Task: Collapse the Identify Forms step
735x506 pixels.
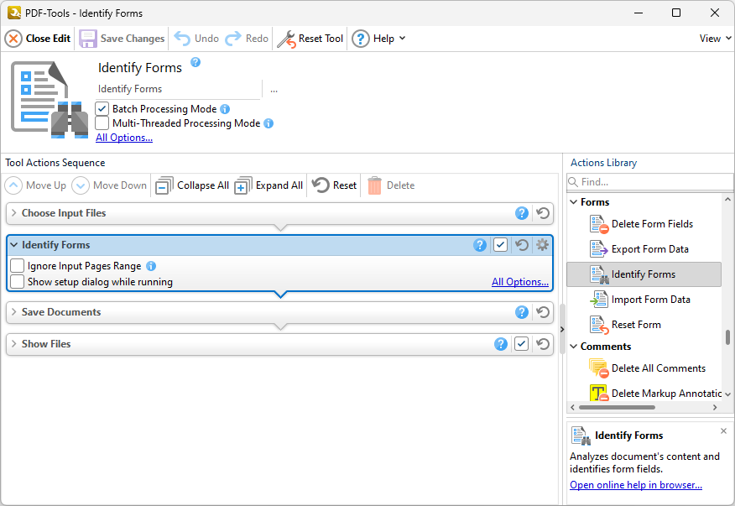Action: (14, 245)
